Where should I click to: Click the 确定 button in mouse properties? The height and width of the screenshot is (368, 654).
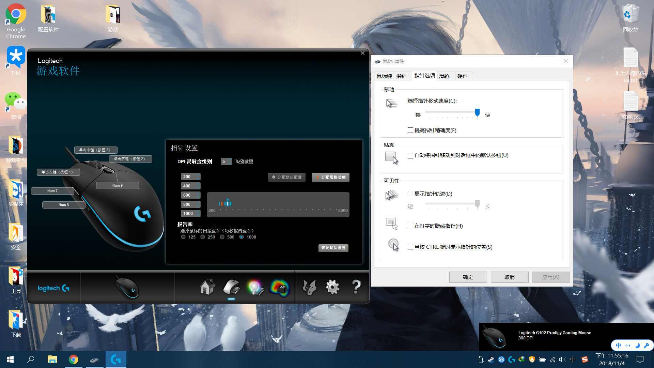468,277
